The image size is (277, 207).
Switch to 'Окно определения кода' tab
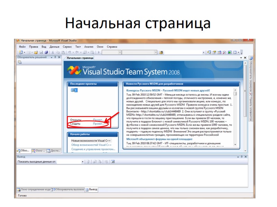(x=34, y=189)
